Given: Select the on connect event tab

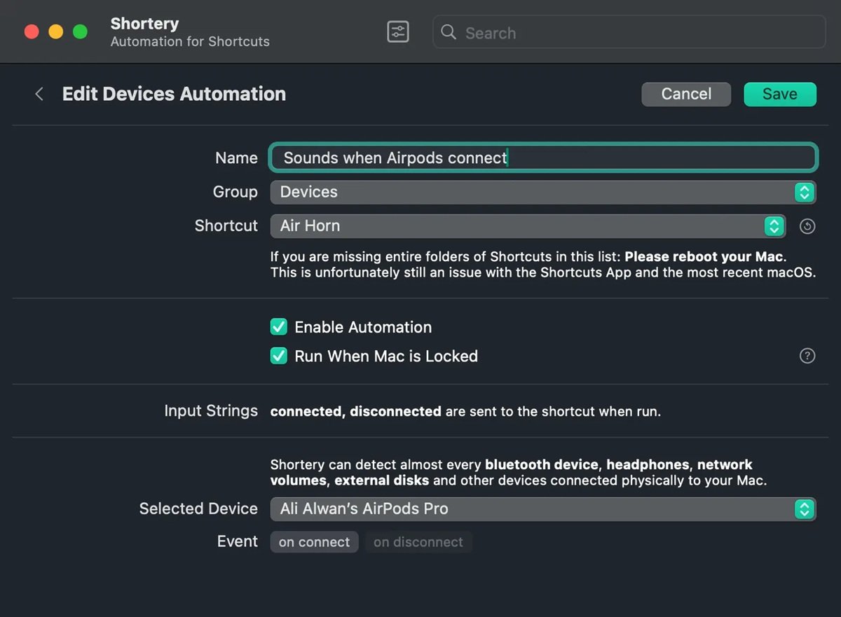Looking at the screenshot, I should tap(314, 541).
